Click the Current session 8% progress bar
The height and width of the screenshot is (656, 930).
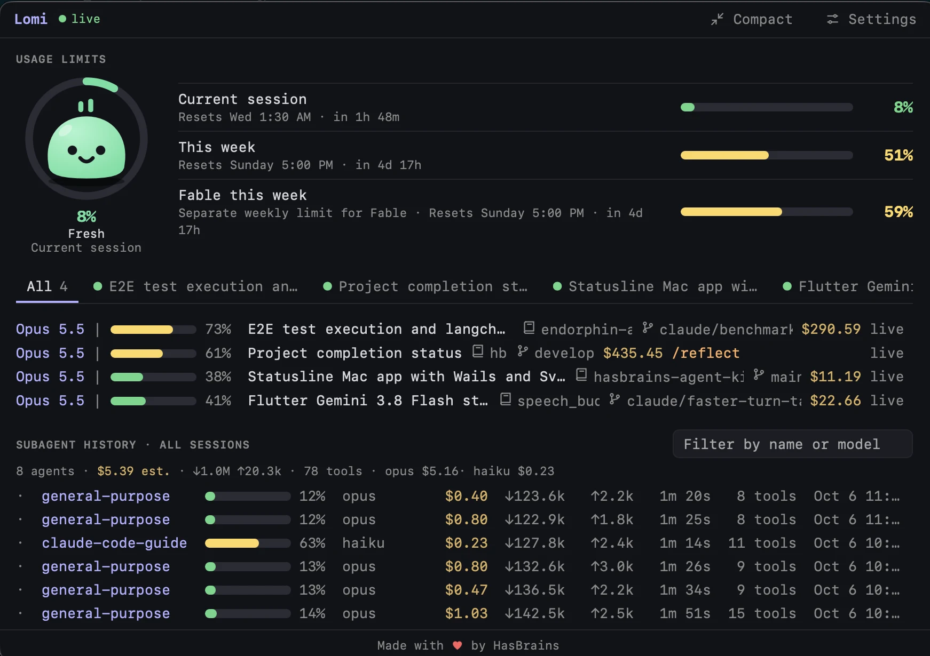click(767, 107)
